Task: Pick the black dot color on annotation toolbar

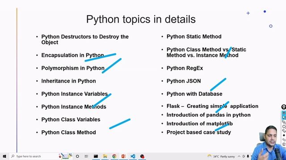Action: click(x=284, y=135)
